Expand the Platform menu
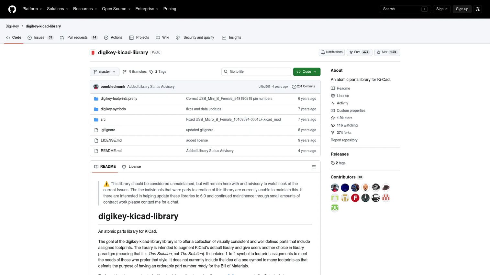Image resolution: width=490 pixels, height=275 pixels. tap(32, 9)
